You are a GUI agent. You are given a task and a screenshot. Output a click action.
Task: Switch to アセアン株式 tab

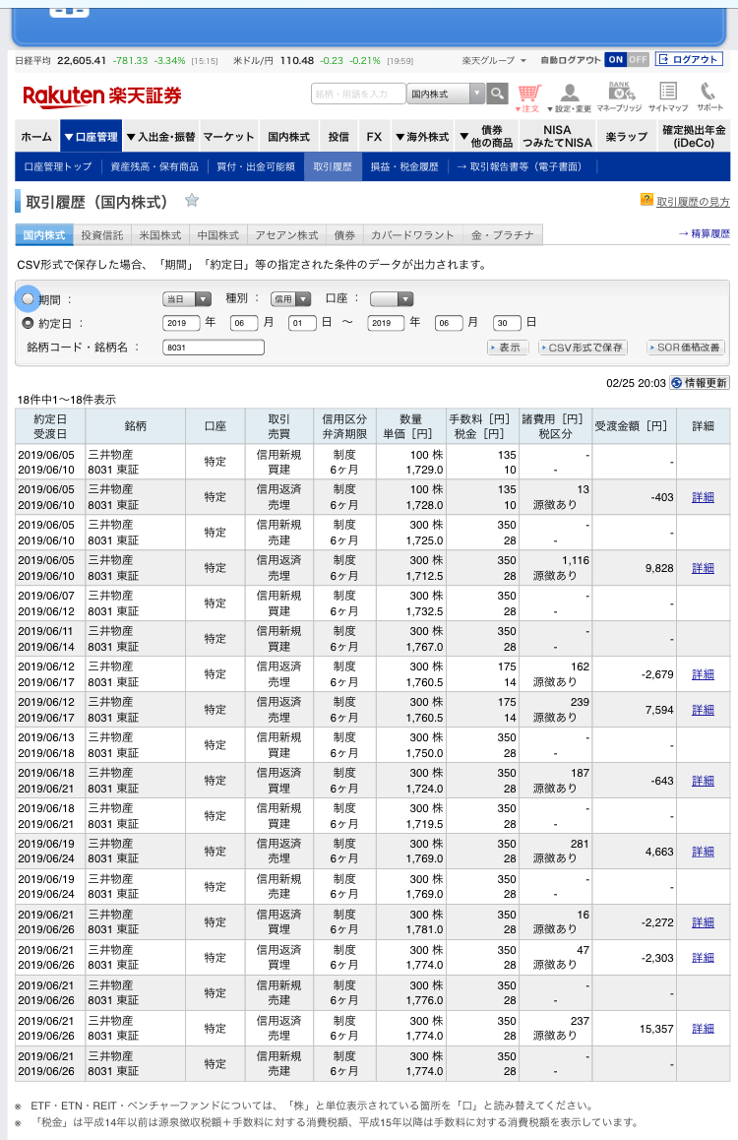(287, 235)
